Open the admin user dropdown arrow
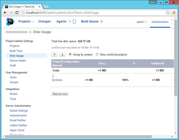179x140 pixels. click(x=146, y=22)
